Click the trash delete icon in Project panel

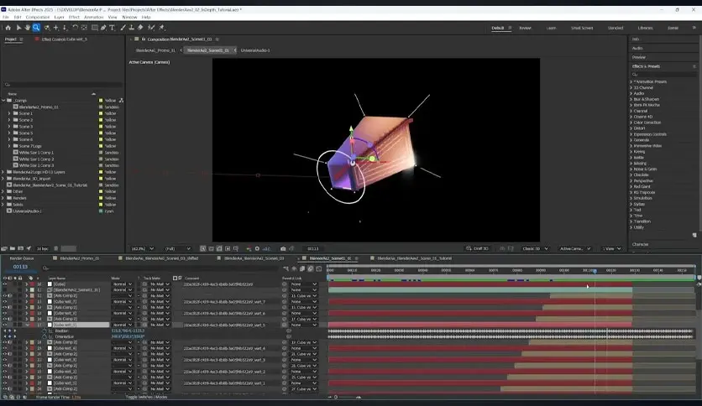point(56,248)
